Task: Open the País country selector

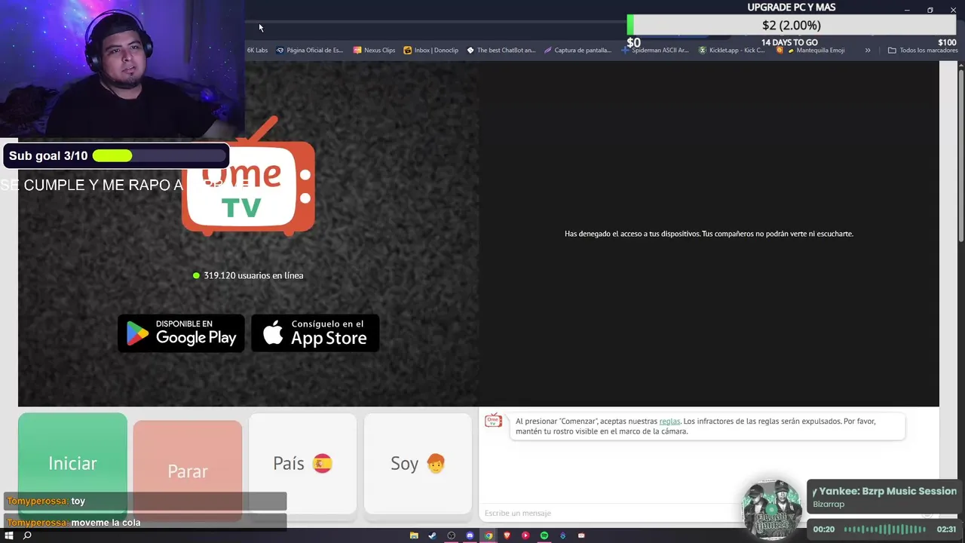Action: coord(302,463)
